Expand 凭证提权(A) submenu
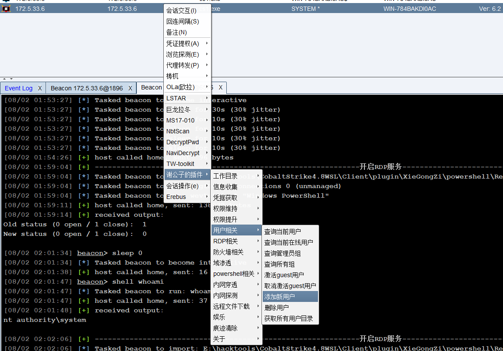503x351 pixels. [x=187, y=43]
